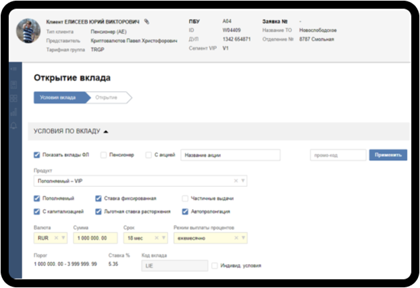Enable the Пенсионер checkbox
Screen dimensions: 420x288
coord(103,155)
